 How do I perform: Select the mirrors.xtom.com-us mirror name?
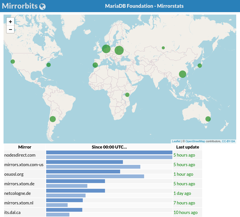24,165
